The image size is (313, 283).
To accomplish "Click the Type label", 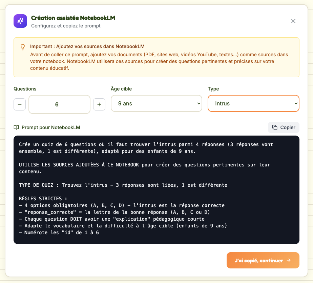I will [213, 89].
